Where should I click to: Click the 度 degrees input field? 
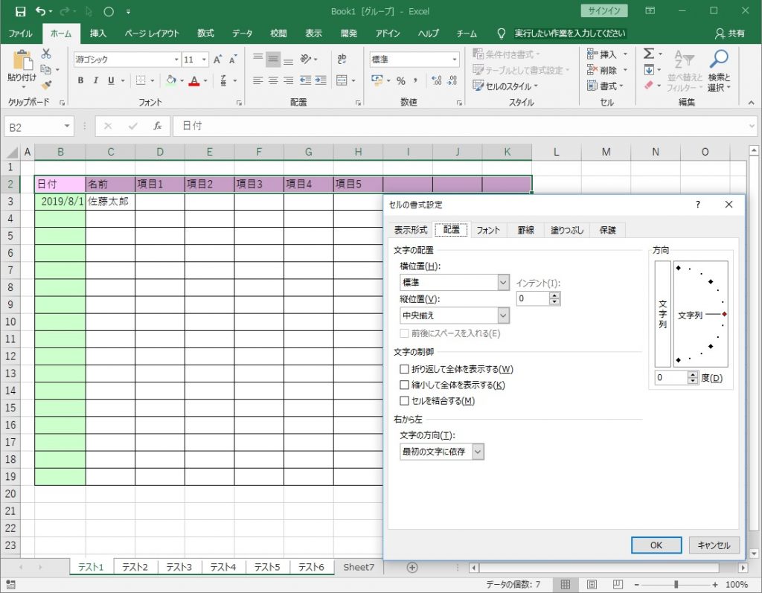tap(671, 378)
